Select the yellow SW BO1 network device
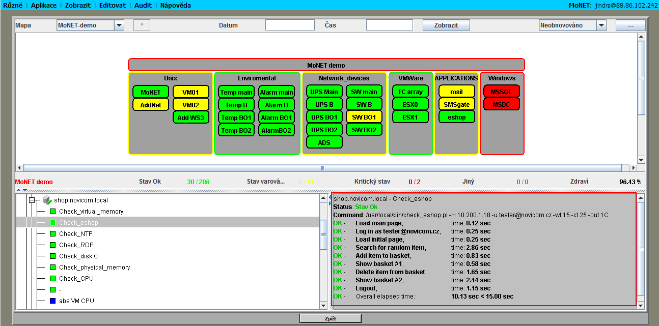The image size is (659, 326). point(364,117)
